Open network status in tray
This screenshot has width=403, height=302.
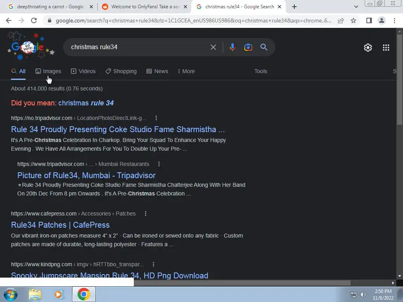354,295
